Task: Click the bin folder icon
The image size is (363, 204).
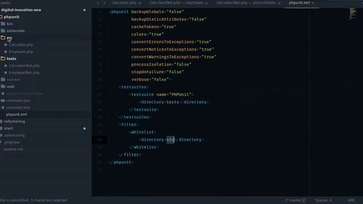Action: (3, 24)
